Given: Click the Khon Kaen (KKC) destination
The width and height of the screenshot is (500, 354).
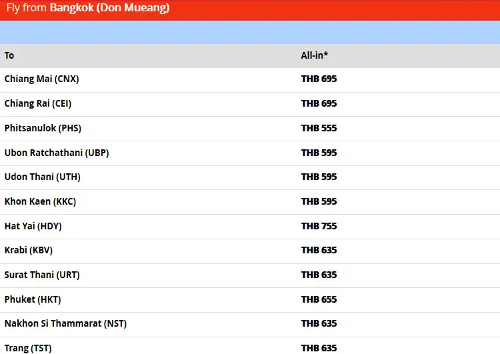Looking at the screenshot, I should click(x=41, y=201).
